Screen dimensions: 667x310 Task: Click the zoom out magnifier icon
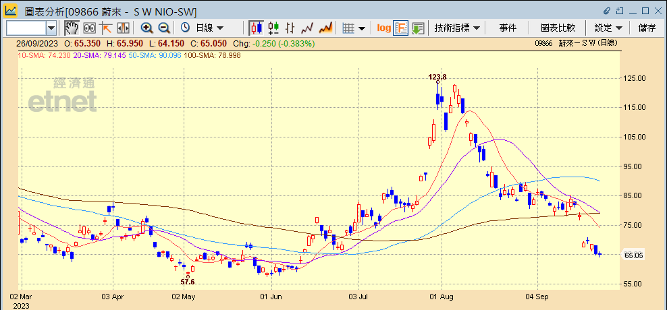(x=163, y=28)
